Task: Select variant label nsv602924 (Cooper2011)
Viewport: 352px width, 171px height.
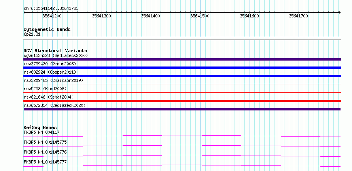Action: (x=50, y=72)
